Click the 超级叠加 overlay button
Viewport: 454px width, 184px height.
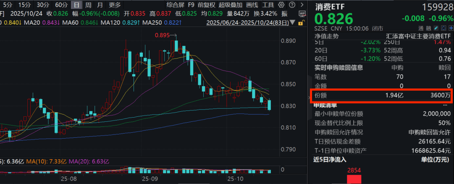pyautogui.click(x=230, y=5)
